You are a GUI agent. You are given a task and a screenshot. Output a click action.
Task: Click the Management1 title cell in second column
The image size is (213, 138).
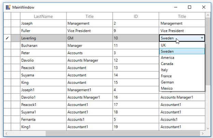point(89,90)
